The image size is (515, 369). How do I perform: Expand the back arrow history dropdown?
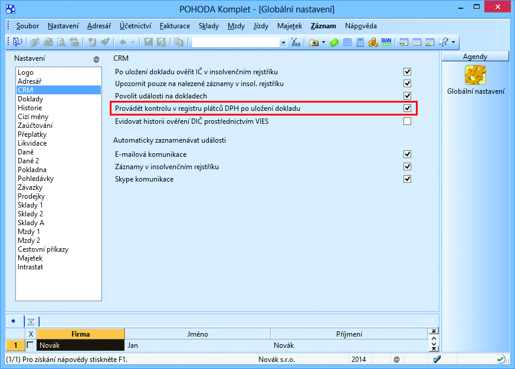(133, 42)
